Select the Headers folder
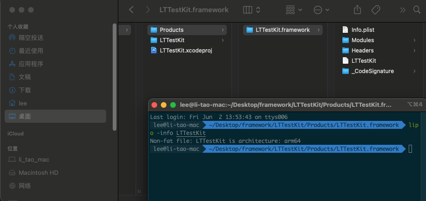The width and height of the screenshot is (426, 201). [379, 51]
